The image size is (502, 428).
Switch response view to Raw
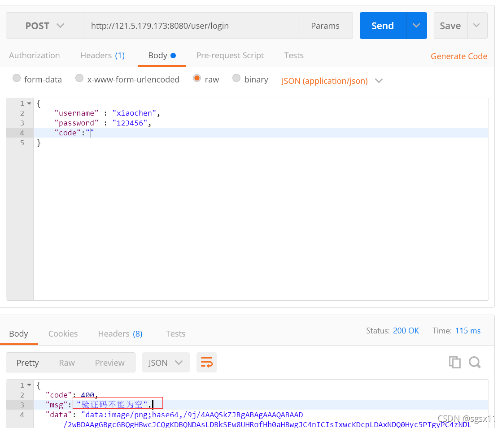click(x=67, y=363)
